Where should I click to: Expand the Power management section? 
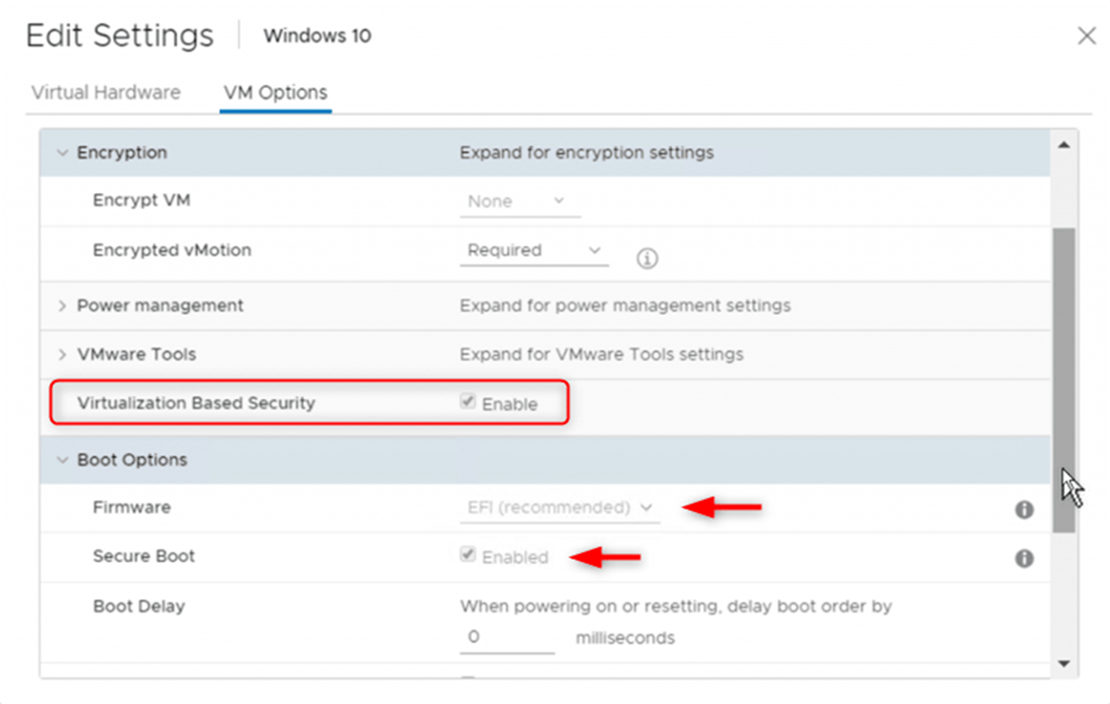[62, 306]
